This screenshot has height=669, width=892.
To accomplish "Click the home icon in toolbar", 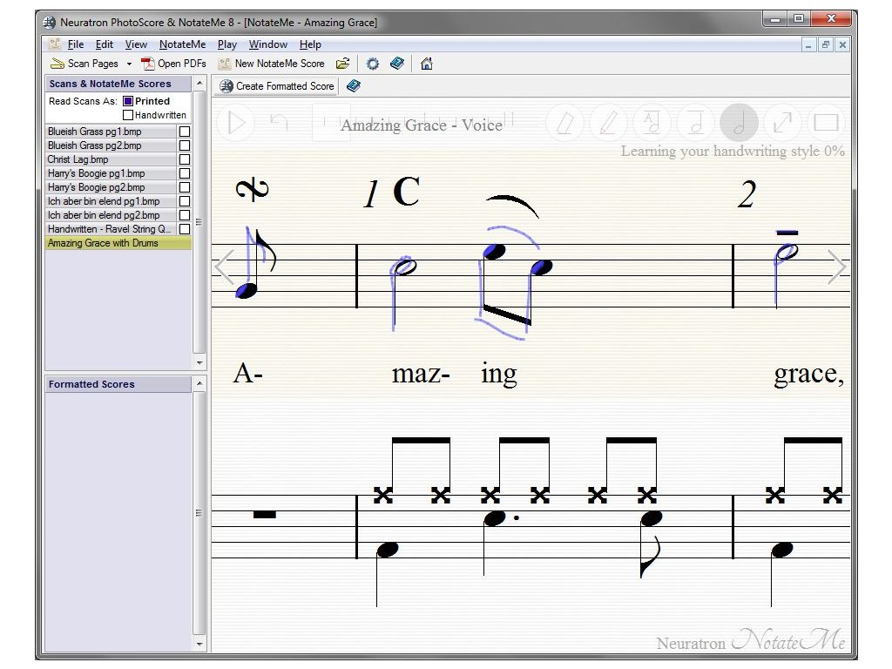I will pos(427,64).
